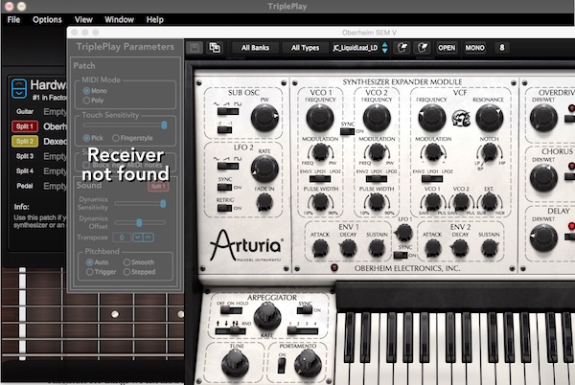Click the Tune knob
This screenshot has height=385, width=575.
pyautogui.click(x=235, y=363)
